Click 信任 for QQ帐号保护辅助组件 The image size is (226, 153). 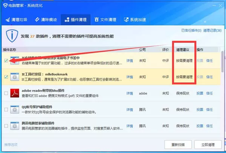coord(209,110)
